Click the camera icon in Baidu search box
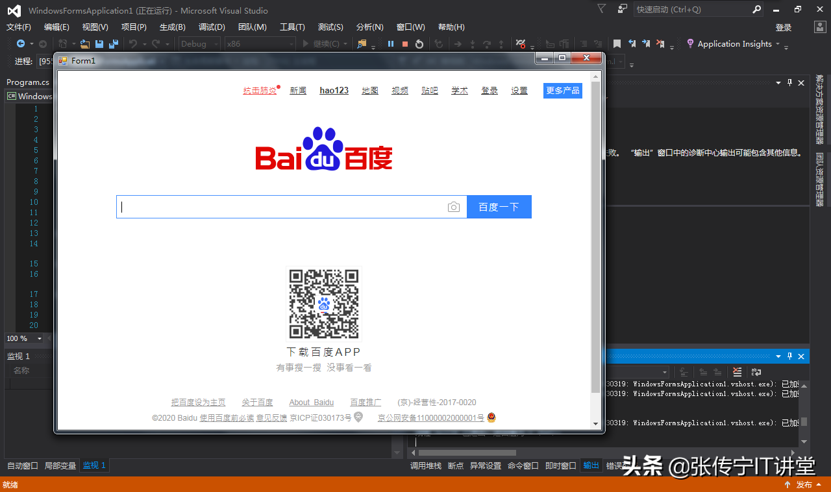The height and width of the screenshot is (492, 831). pyautogui.click(x=454, y=207)
